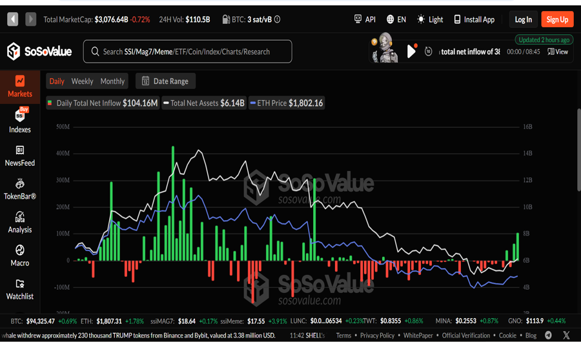Click the orange Sign Up button
581x342 pixels.
(x=557, y=19)
